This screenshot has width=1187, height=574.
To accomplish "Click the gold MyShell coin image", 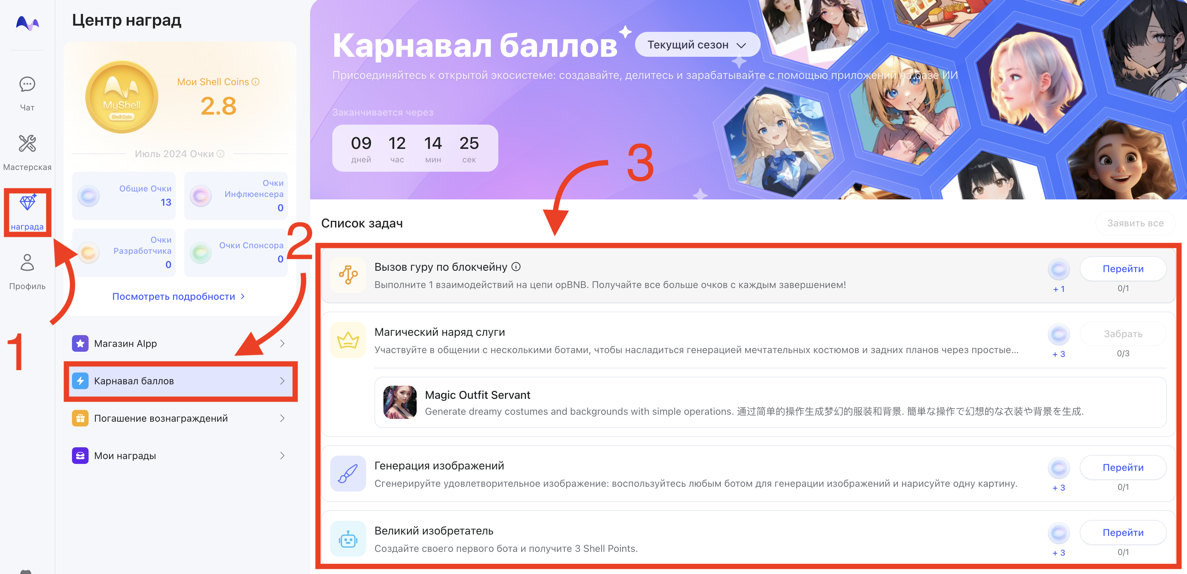I will (122, 97).
